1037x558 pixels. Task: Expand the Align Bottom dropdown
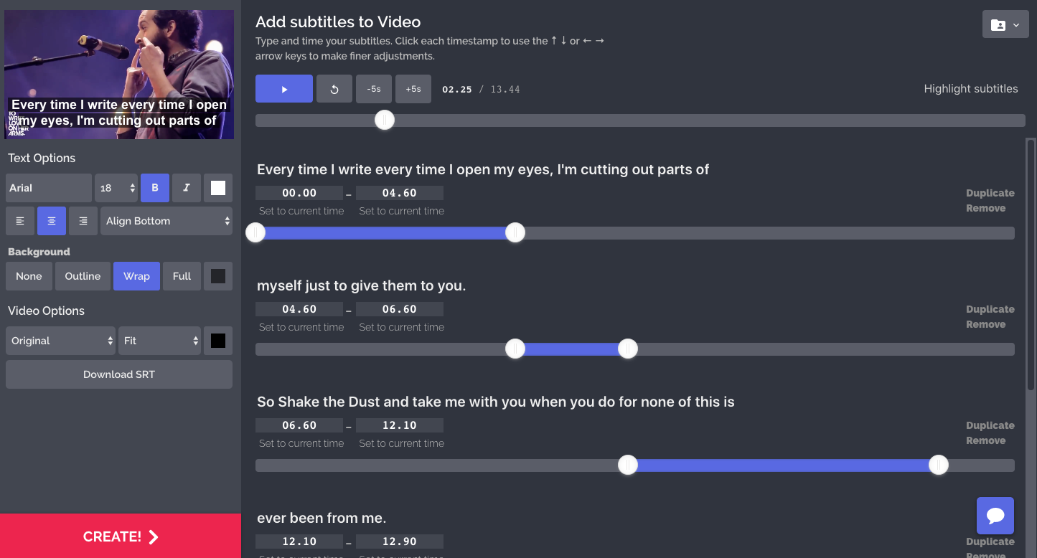pyautogui.click(x=166, y=221)
